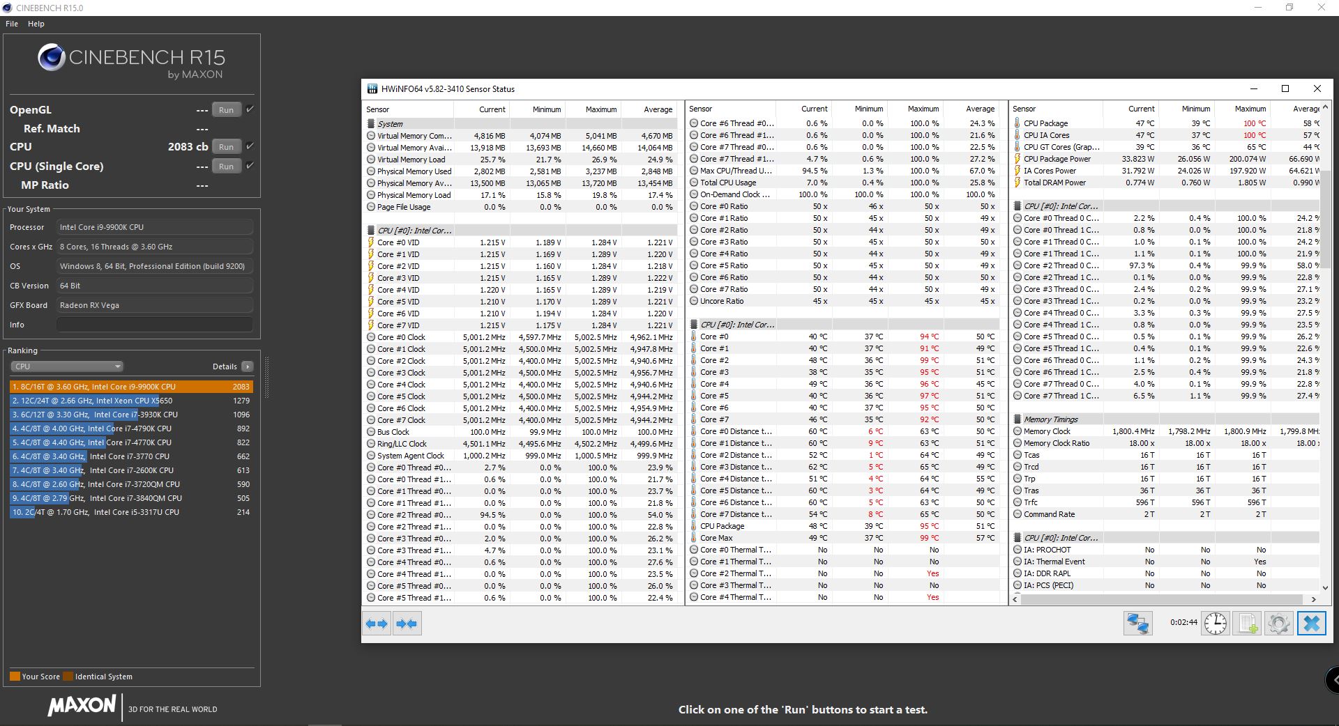Click the Memory Timings group icon
The height and width of the screenshot is (726, 1339).
click(x=1018, y=419)
